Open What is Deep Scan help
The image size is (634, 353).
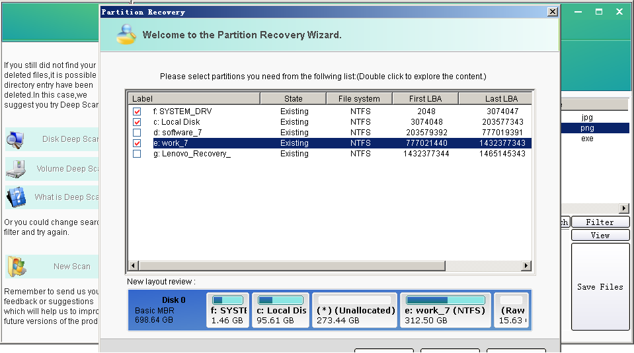tap(52, 197)
